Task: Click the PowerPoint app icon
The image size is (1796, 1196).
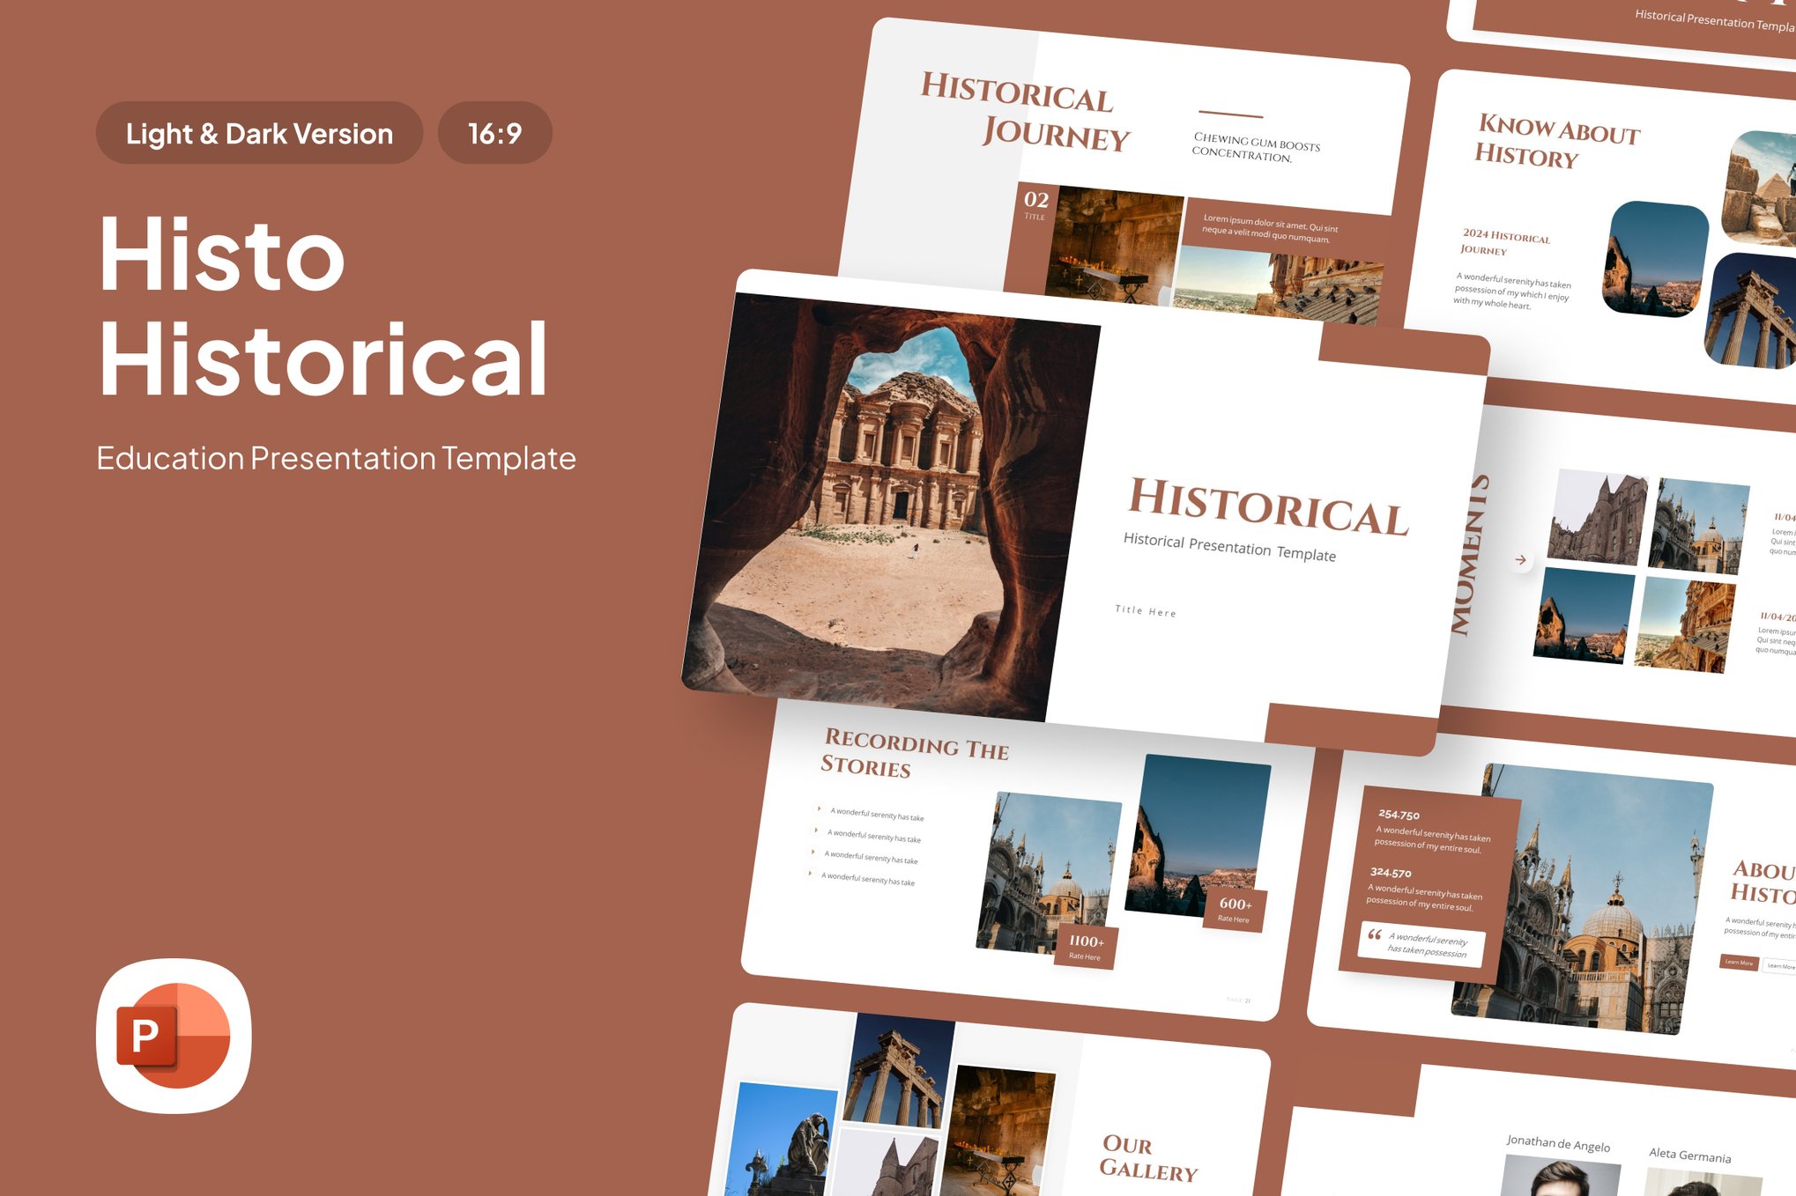Action: (174, 1036)
